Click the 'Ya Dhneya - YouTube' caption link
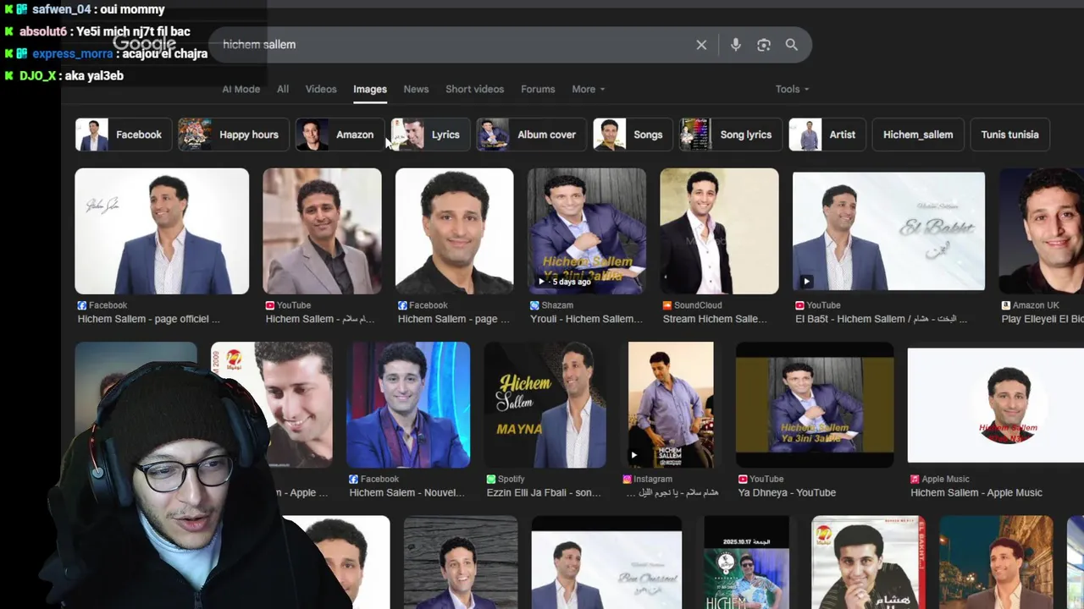Screen dimensions: 1084x609 [787, 492]
